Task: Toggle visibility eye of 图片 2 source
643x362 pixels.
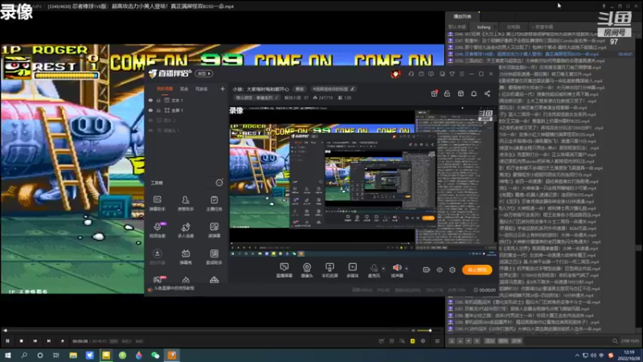Action: click(150, 120)
